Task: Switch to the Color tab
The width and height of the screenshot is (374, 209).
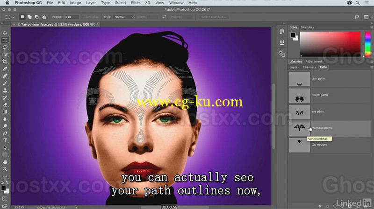Action: (x=293, y=28)
